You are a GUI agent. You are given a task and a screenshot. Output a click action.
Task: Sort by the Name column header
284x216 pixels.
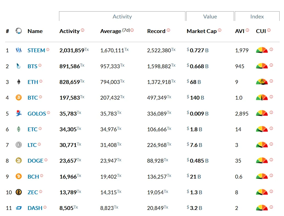point(35,31)
